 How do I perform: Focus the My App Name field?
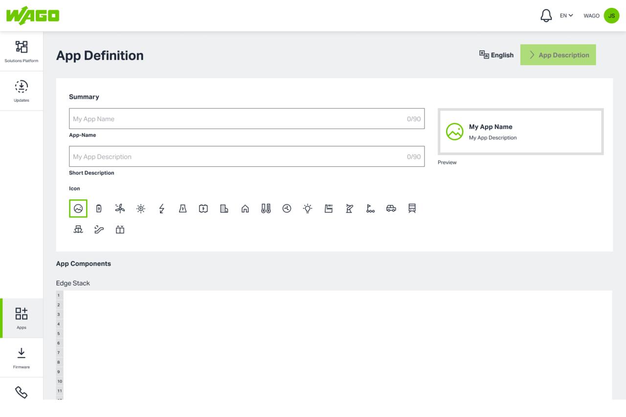click(247, 119)
